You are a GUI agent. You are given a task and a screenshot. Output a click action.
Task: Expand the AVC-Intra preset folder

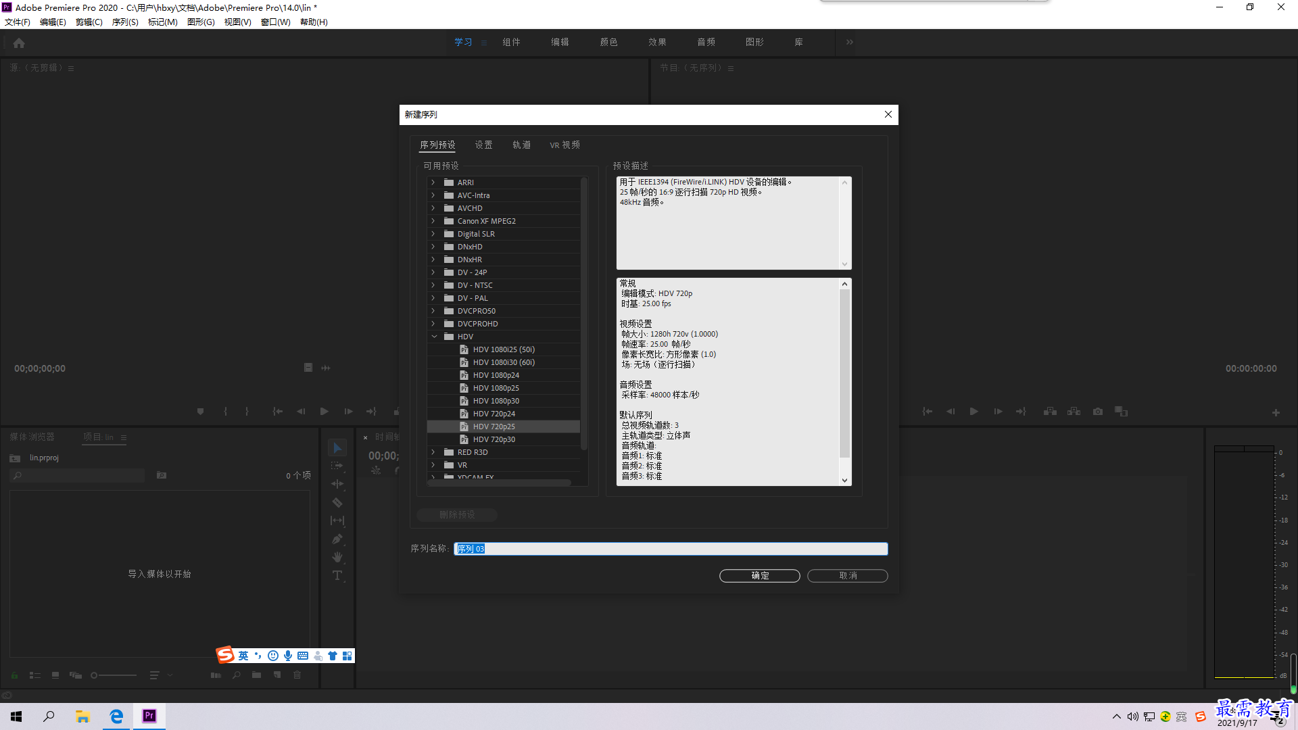click(x=433, y=195)
